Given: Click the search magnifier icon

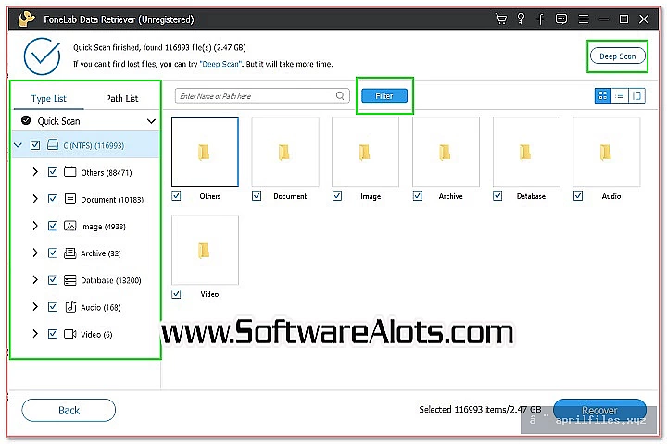Looking at the screenshot, I should click(340, 95).
